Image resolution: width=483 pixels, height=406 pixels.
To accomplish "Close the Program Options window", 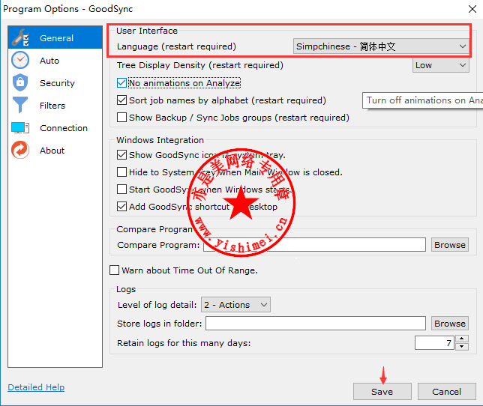I will point(472,9).
